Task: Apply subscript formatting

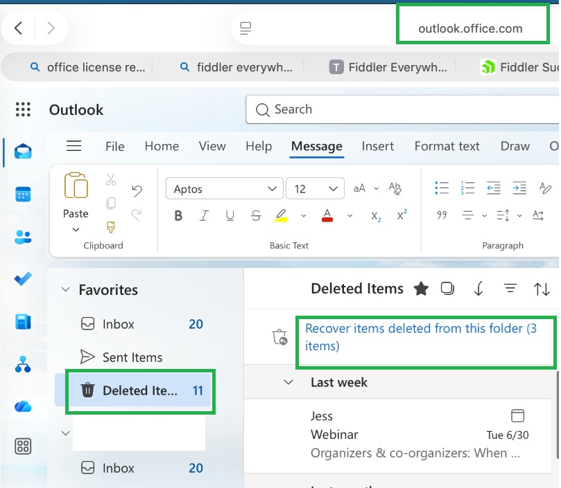Action: point(376,216)
